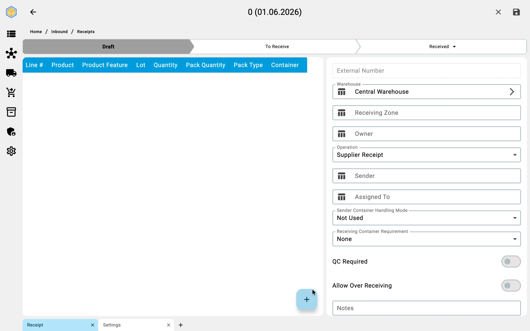530x331 pixels.
Task: Click the Product column header
Action: pyautogui.click(x=63, y=65)
